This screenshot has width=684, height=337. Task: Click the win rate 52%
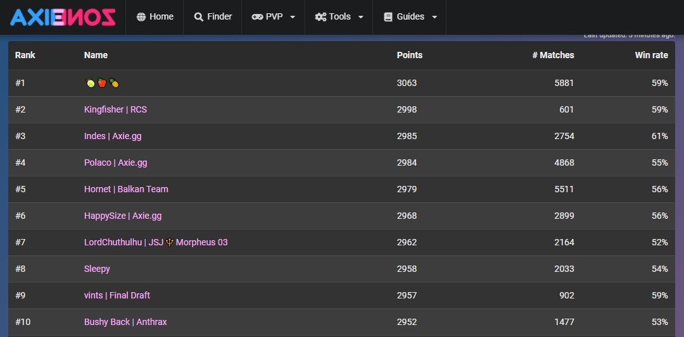click(660, 243)
